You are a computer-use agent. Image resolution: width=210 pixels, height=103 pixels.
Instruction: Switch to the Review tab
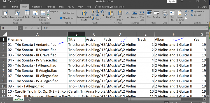point(71,7)
